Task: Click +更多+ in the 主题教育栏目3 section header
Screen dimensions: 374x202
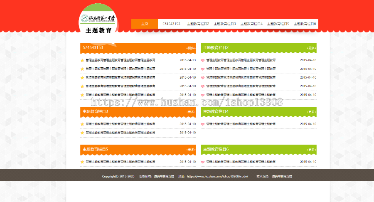Action: [x=191, y=112]
